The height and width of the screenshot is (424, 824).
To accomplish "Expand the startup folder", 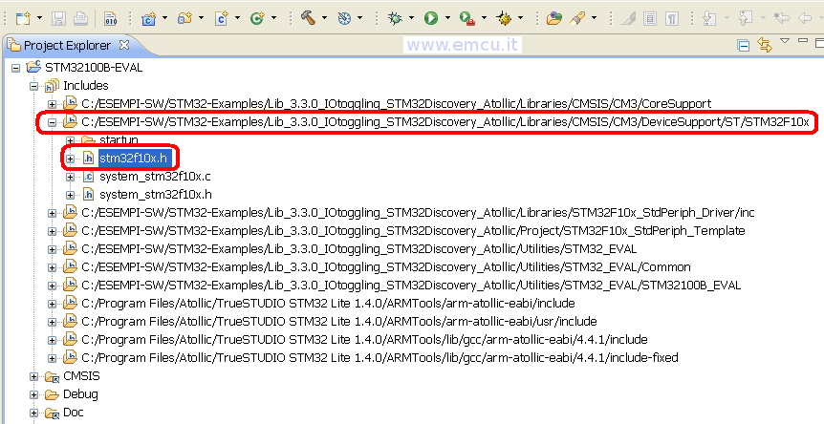I will pyautogui.click(x=71, y=140).
